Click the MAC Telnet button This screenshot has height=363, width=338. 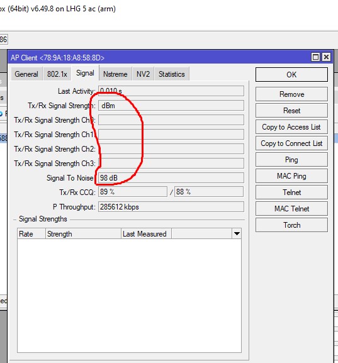291,209
